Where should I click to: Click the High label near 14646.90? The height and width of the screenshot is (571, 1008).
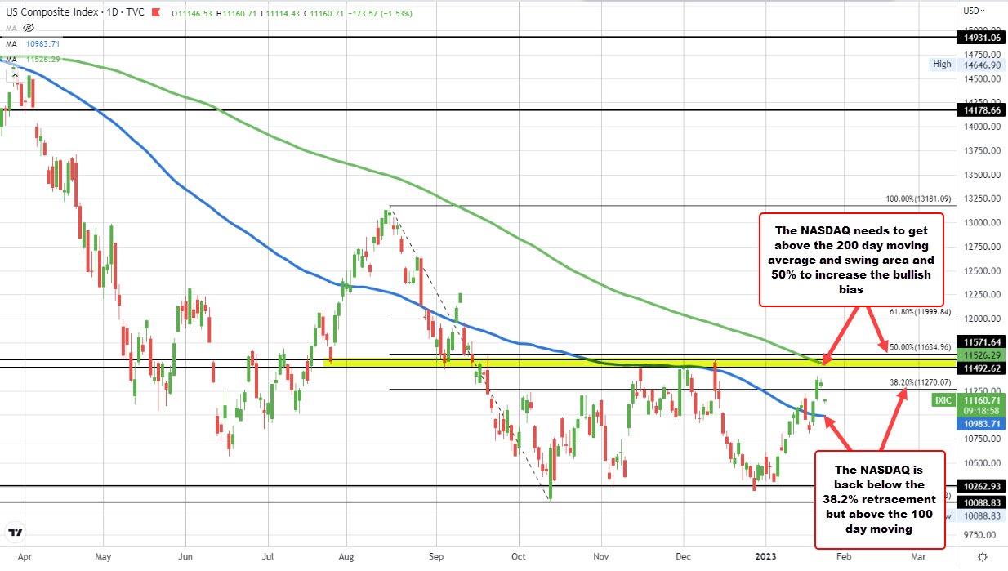(x=942, y=64)
